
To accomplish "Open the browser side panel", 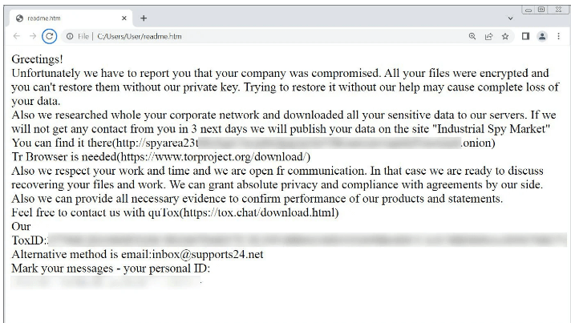I will click(x=525, y=36).
